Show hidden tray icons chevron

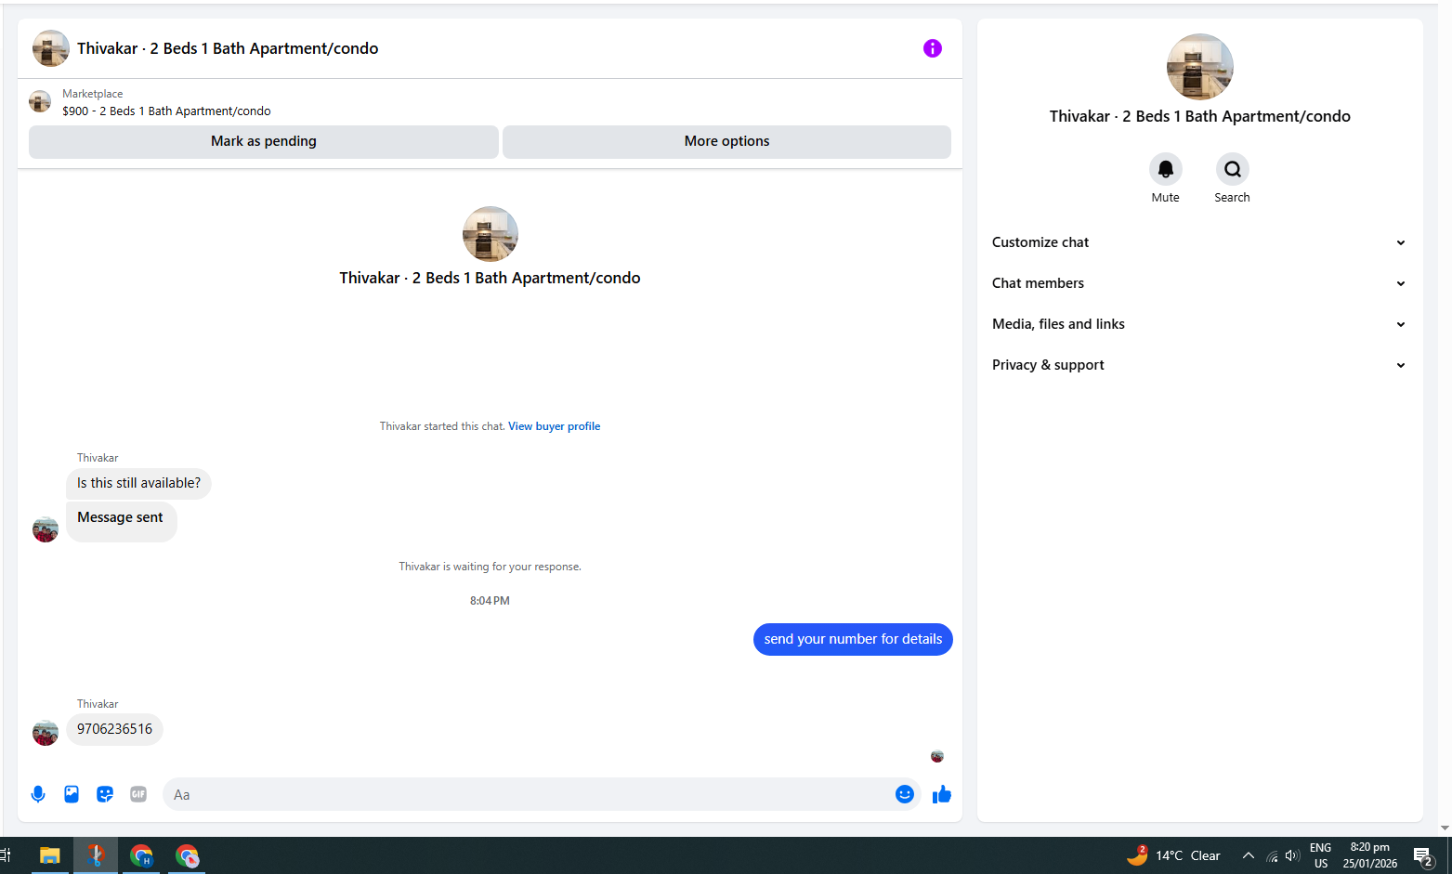click(1249, 855)
